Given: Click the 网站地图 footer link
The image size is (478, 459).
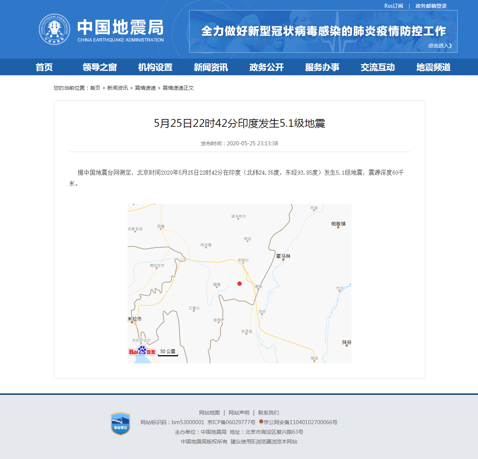Looking at the screenshot, I should (210, 413).
